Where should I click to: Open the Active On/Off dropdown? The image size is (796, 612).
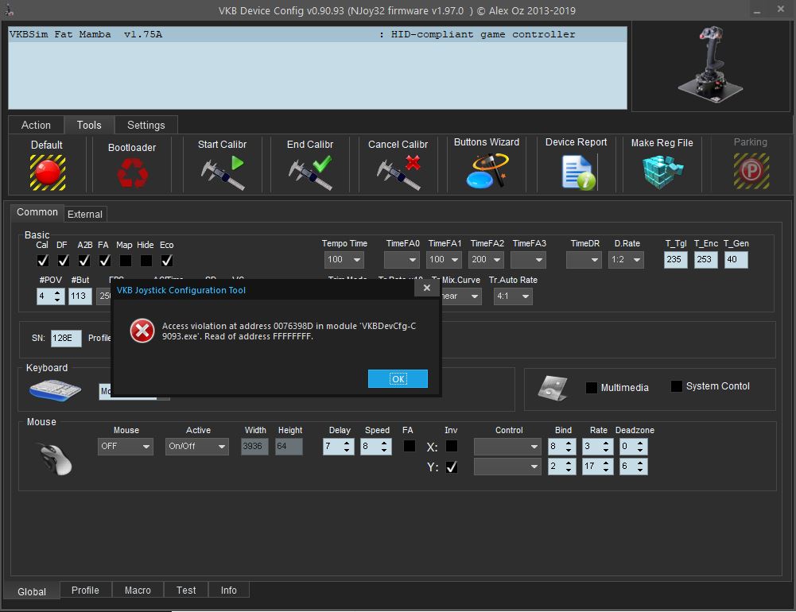(197, 447)
